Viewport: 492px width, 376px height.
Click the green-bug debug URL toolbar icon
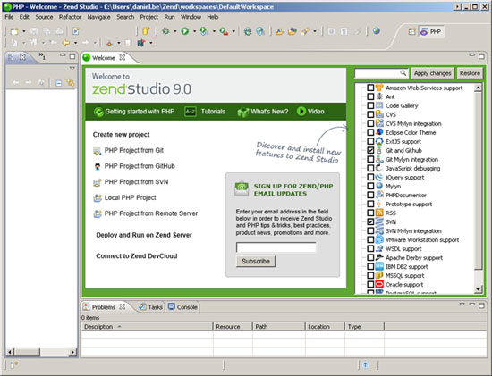pyautogui.click(x=248, y=31)
